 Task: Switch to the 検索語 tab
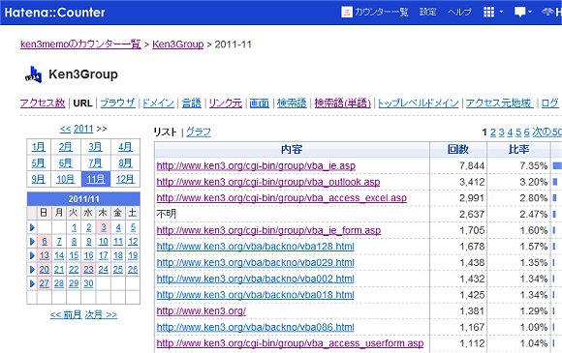pos(292,103)
